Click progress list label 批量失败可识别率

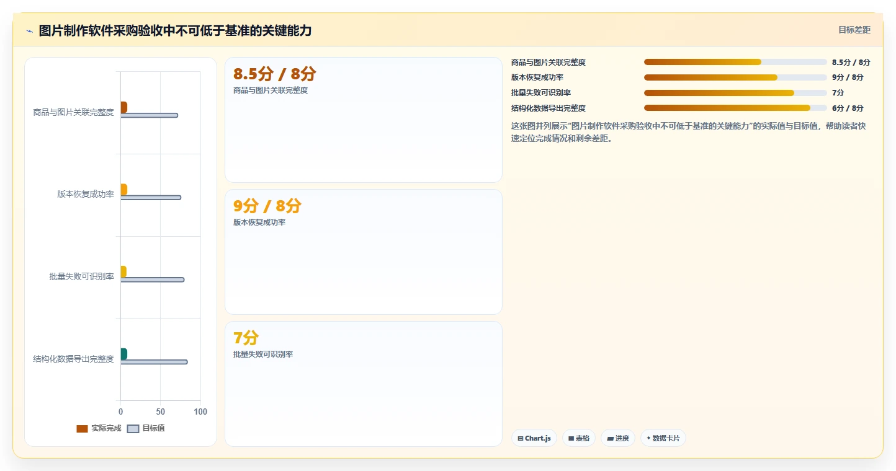click(541, 93)
